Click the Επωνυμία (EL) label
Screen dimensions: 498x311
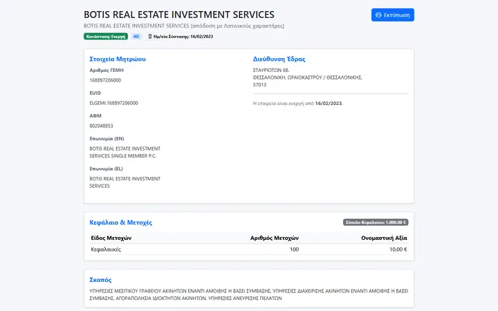click(106, 169)
